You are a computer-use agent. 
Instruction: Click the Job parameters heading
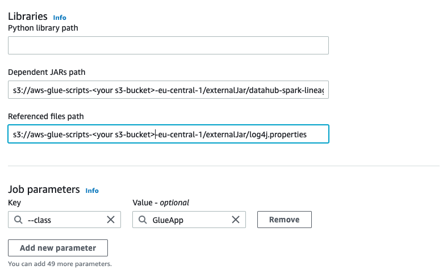tap(44, 189)
